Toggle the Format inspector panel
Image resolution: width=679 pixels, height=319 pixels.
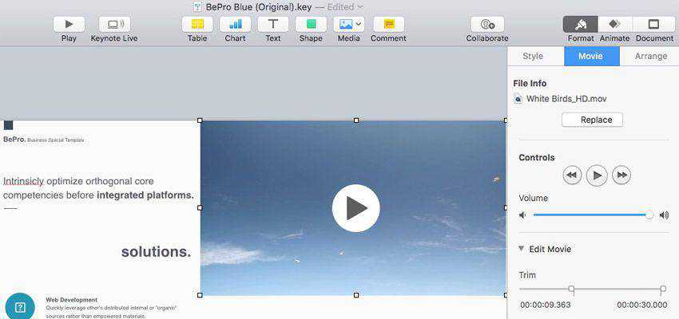click(581, 25)
